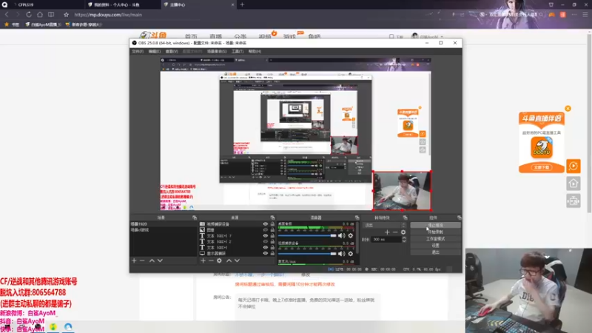Open the 场景集合 menu in OBS

(x=217, y=51)
